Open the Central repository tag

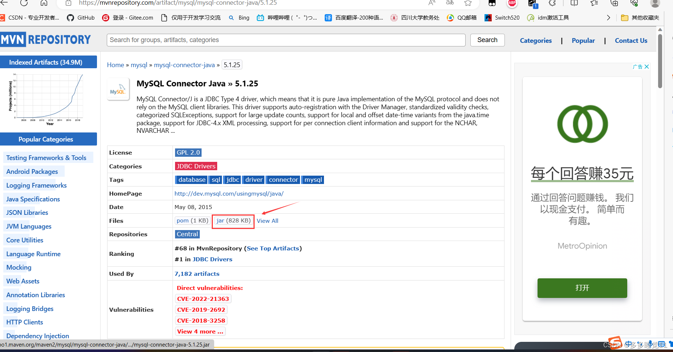click(187, 234)
